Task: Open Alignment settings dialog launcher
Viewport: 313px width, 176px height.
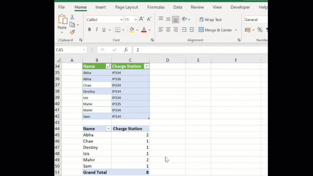Action: 239,40
